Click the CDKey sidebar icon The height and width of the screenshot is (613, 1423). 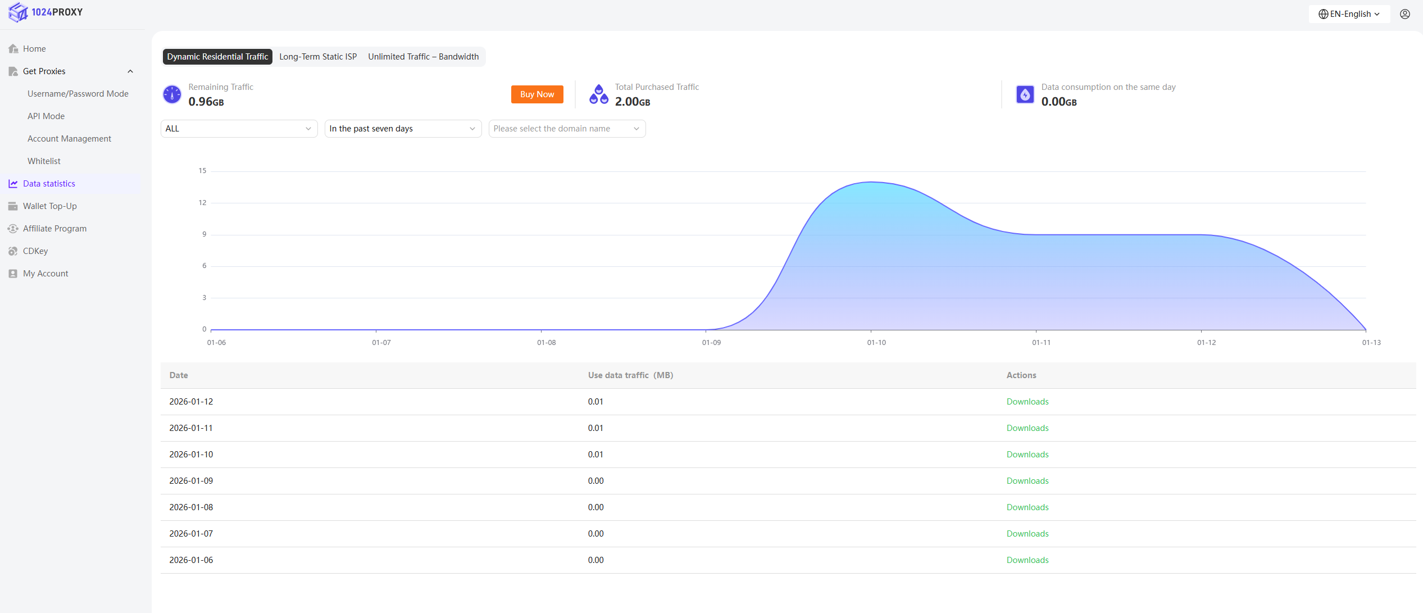(13, 251)
